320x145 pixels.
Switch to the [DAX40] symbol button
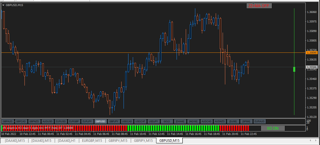(180, 121)
